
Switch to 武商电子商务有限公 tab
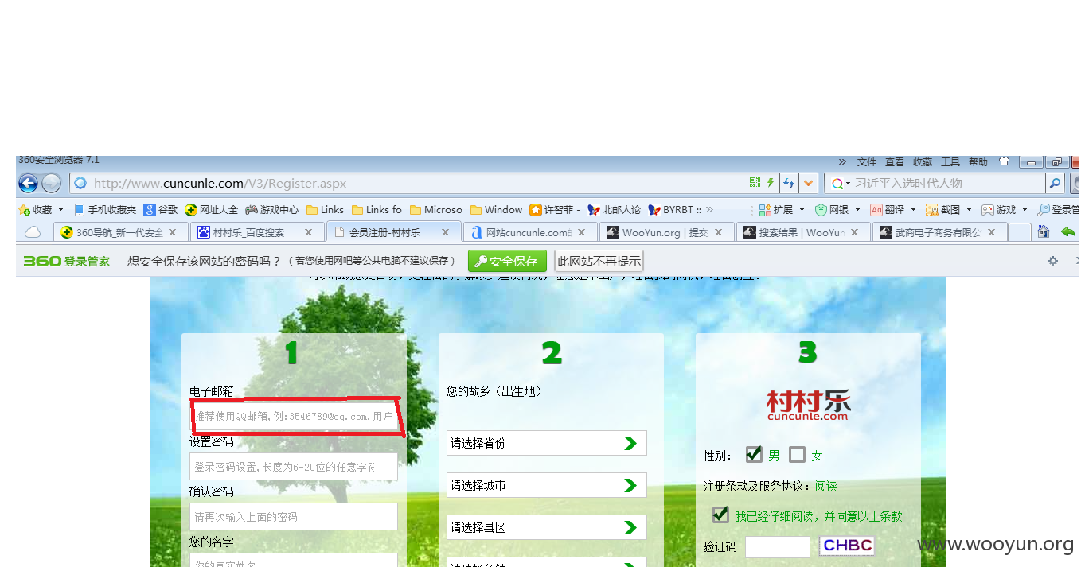click(x=939, y=232)
